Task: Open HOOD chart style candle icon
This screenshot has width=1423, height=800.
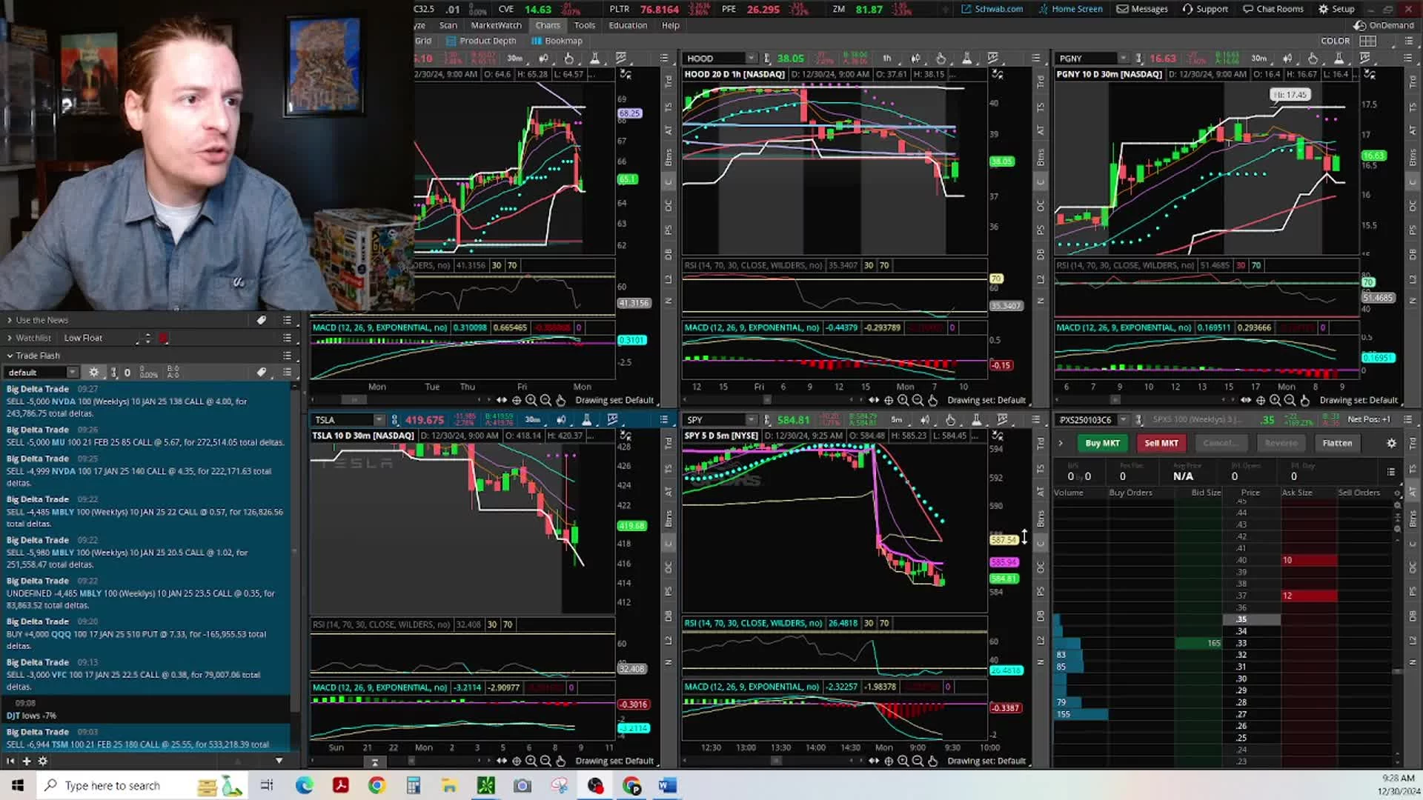Action: [915, 58]
